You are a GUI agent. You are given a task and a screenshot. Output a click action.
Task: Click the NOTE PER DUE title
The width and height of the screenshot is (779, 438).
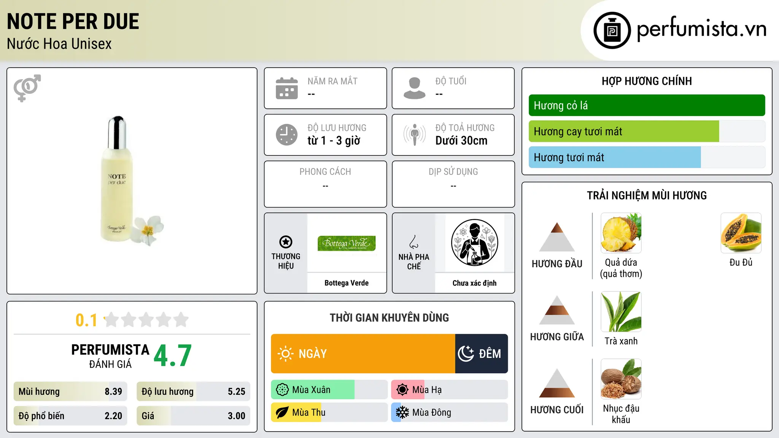[x=73, y=21]
